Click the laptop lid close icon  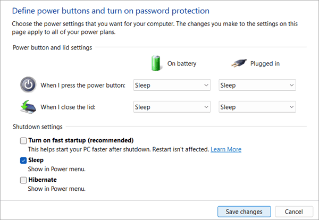click(x=28, y=107)
